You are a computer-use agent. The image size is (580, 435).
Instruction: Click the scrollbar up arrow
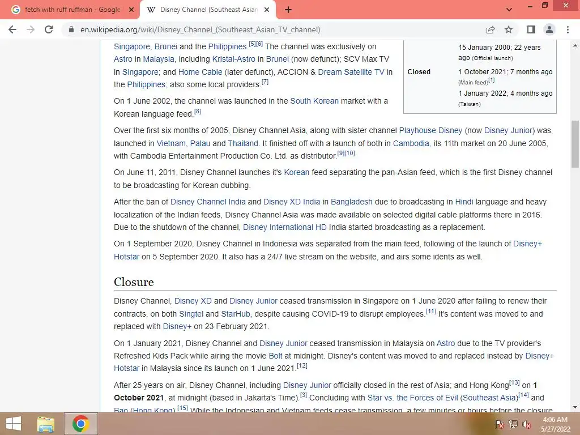[575, 45]
